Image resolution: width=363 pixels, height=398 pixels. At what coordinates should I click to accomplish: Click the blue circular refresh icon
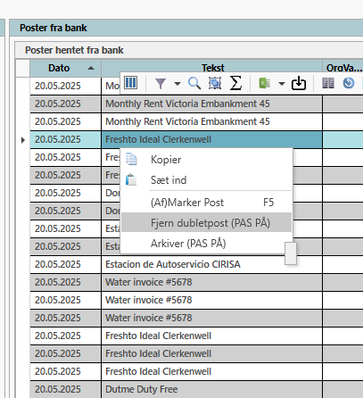pyautogui.click(x=349, y=83)
